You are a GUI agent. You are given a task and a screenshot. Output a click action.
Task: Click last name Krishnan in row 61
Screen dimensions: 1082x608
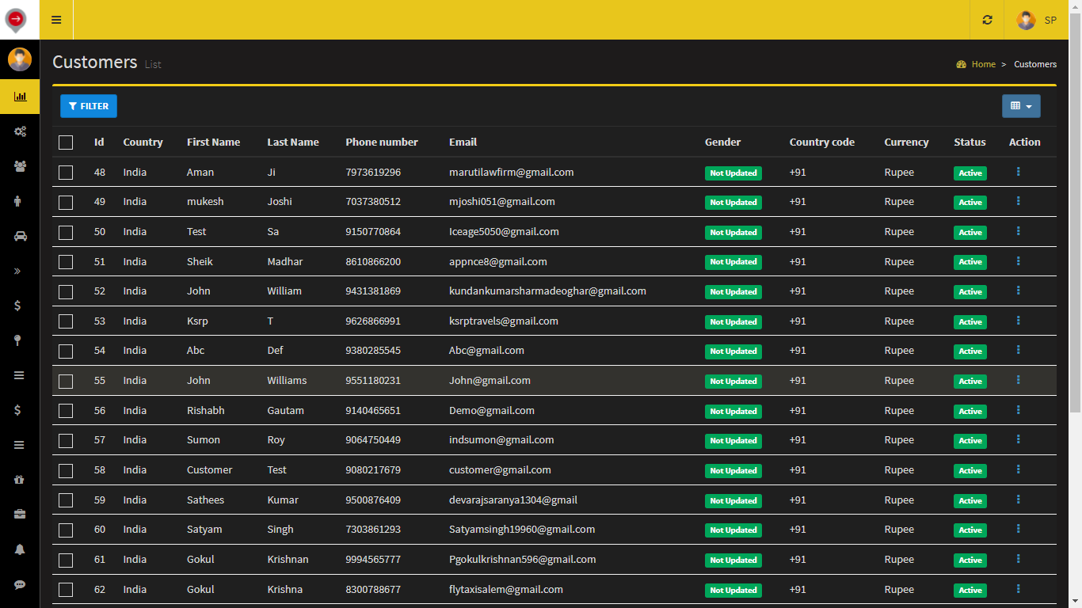pyautogui.click(x=288, y=559)
